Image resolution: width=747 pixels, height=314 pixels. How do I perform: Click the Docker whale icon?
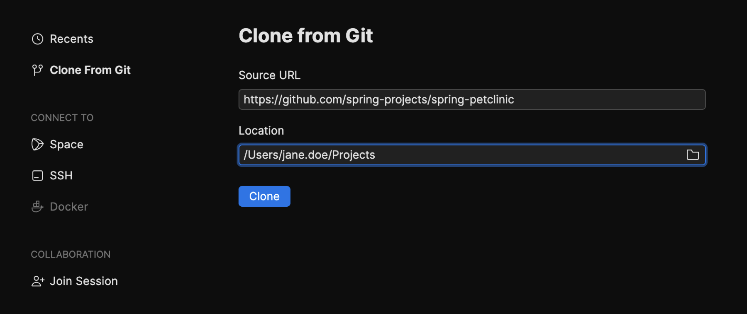(38, 206)
